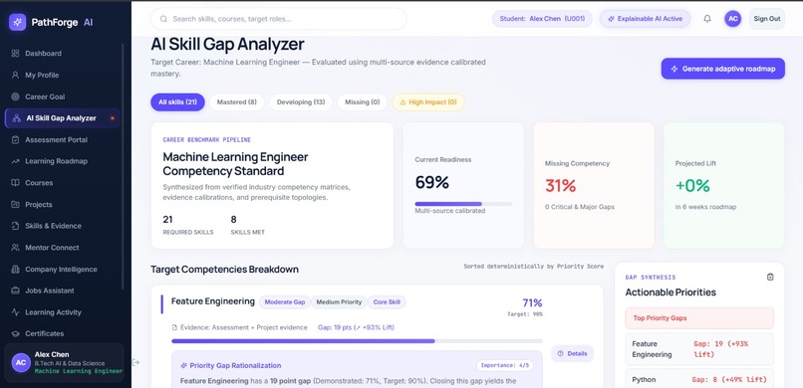Click the search skills, courses input field
Viewport: 803px width, 388px height.
[279, 19]
